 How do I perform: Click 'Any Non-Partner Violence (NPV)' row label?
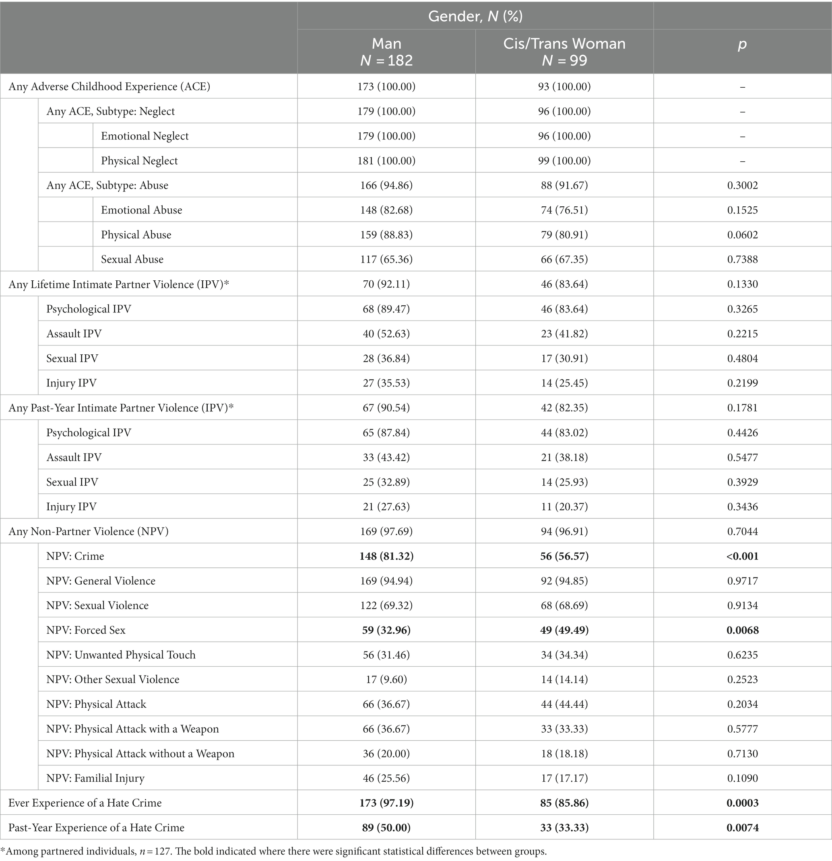(89, 531)
